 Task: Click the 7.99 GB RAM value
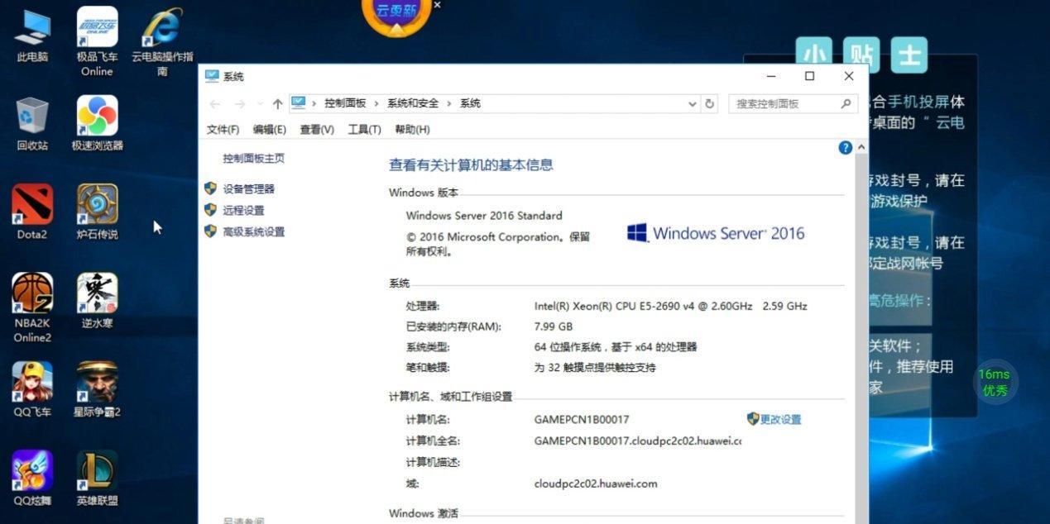pos(554,326)
